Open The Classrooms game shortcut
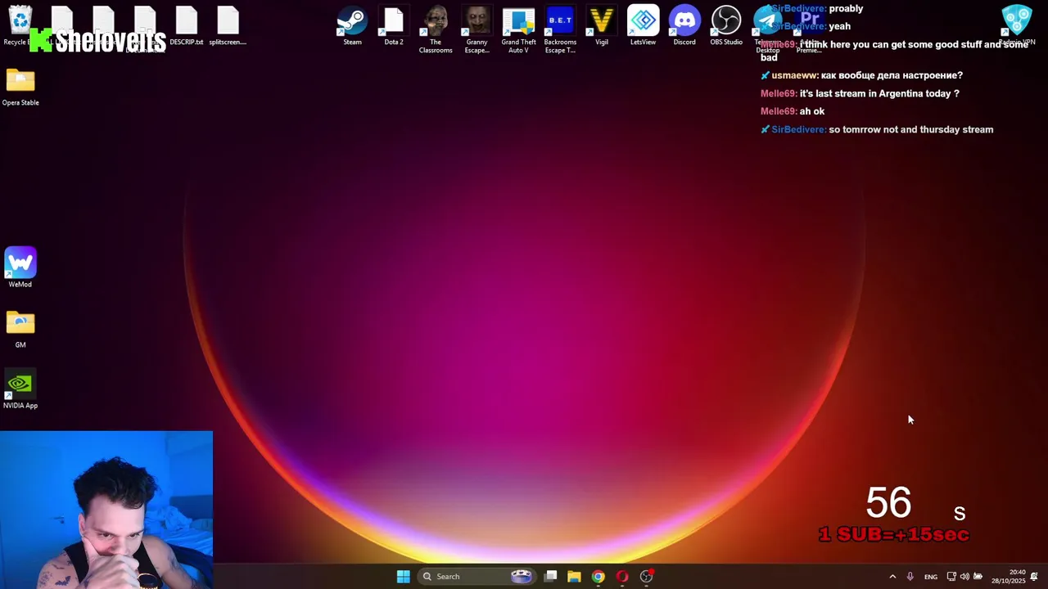Screen dimensions: 1048x589 point(436,29)
